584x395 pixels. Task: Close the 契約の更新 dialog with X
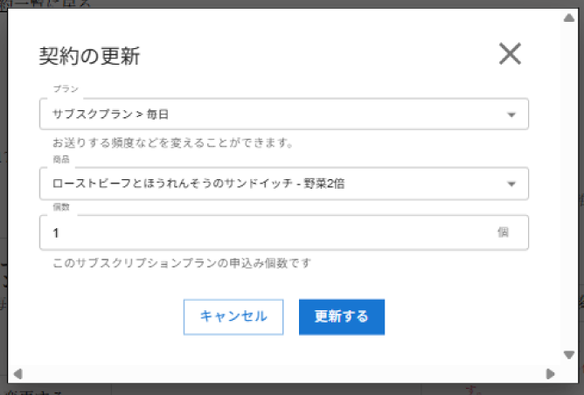510,54
